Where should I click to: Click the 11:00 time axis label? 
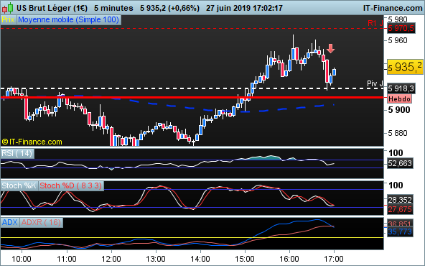(67, 259)
